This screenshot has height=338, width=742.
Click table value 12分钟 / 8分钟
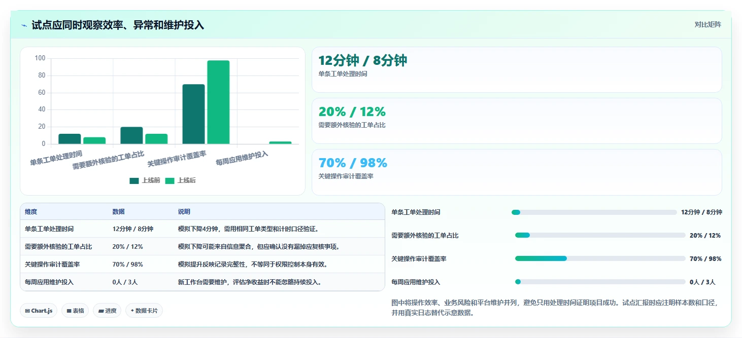click(133, 229)
